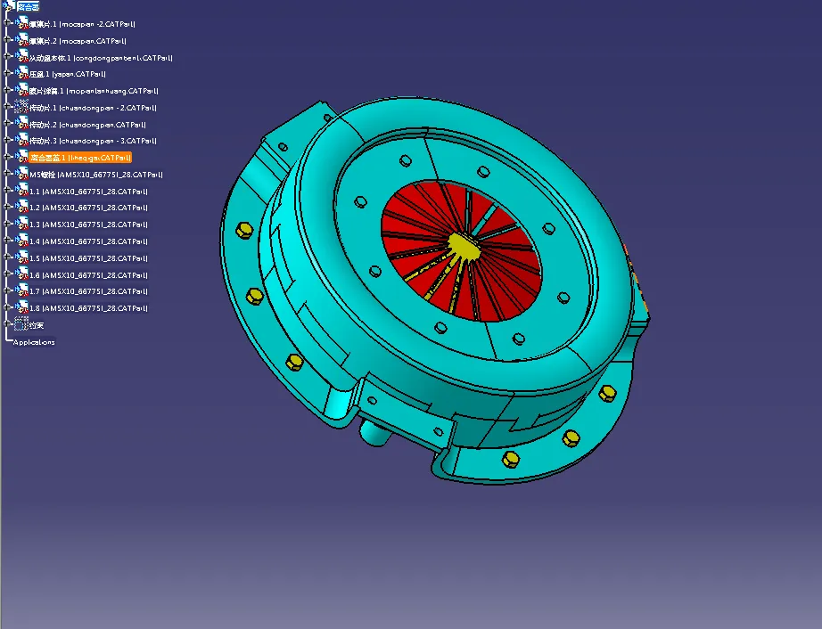The height and width of the screenshot is (629, 822).
Task: Pick the cyan clutch cover dome surface
Action: tap(320, 167)
